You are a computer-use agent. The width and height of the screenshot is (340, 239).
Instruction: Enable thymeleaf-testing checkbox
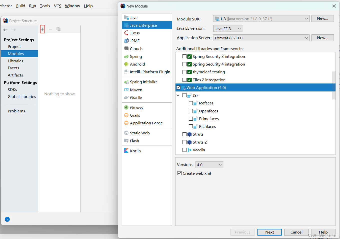click(x=184, y=72)
